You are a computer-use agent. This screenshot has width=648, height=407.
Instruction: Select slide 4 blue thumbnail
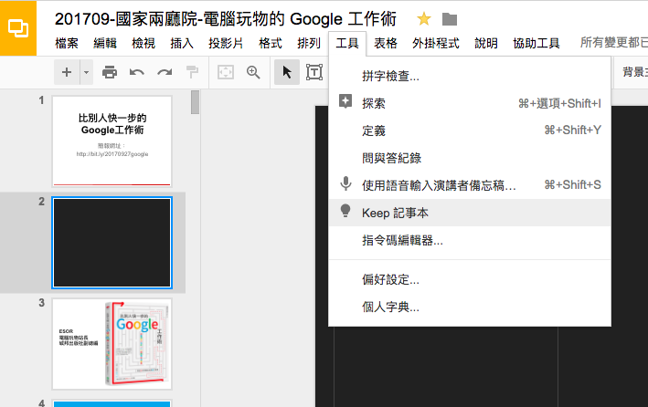coord(112,403)
